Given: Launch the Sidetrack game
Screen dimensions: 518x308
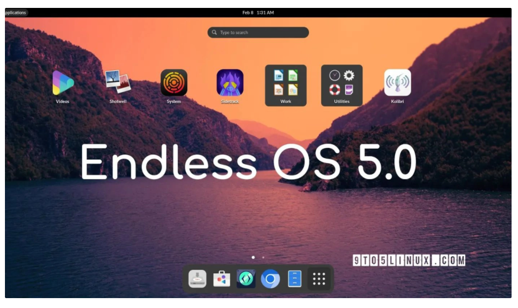Looking at the screenshot, I should pyautogui.click(x=230, y=83).
